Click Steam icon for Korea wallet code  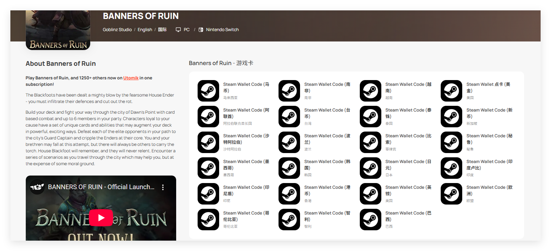tap(289, 168)
